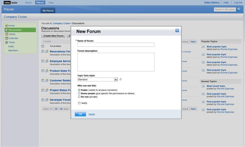Screen dimensions: 245x147
Task: Click the search magnifier icon
Action: (x=239, y=10)
